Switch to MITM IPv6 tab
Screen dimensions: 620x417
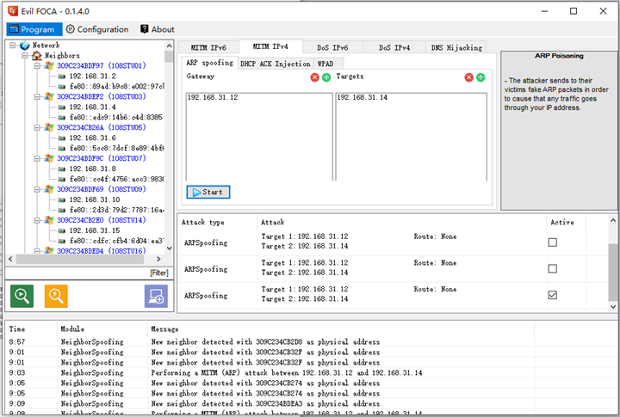coord(208,47)
